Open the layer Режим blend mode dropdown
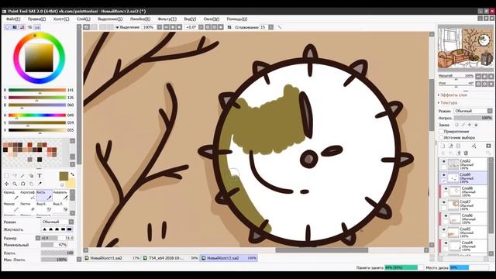 coord(474,111)
